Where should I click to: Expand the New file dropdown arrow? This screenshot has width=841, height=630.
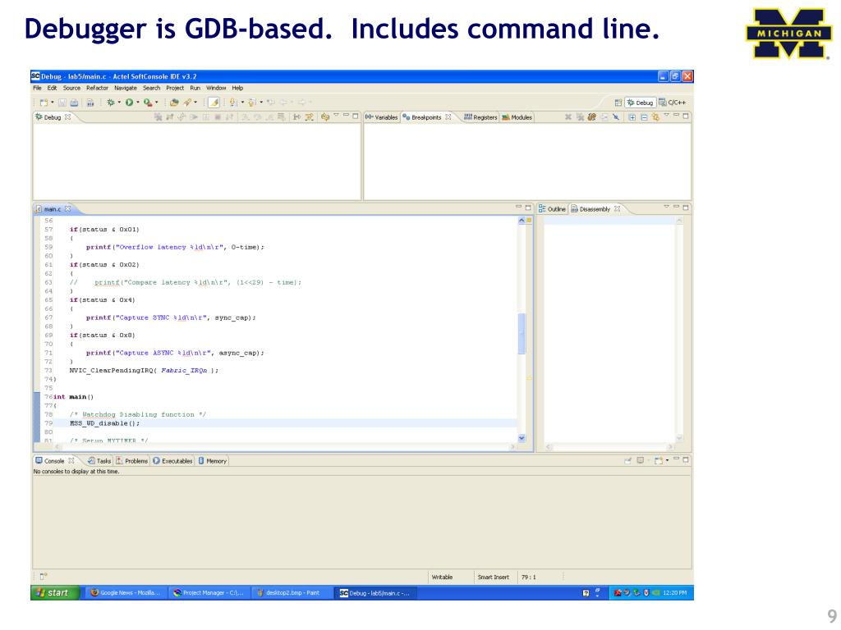(x=52, y=103)
